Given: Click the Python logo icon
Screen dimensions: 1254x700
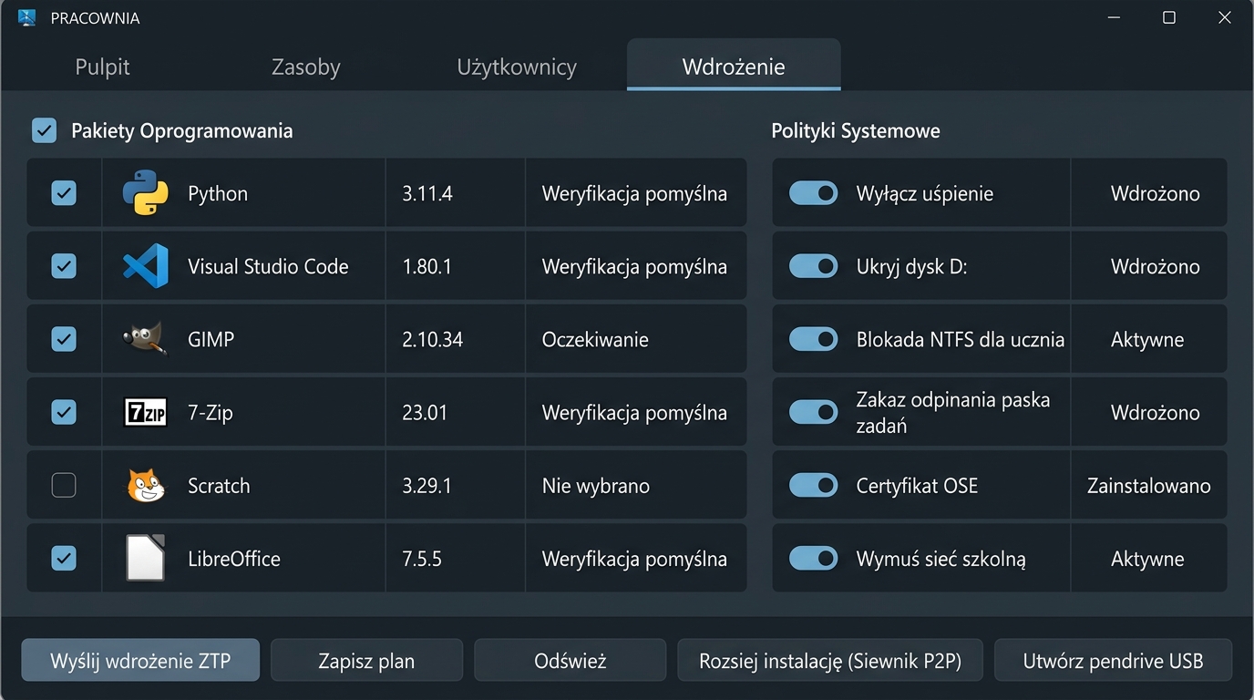Looking at the screenshot, I should (x=146, y=193).
